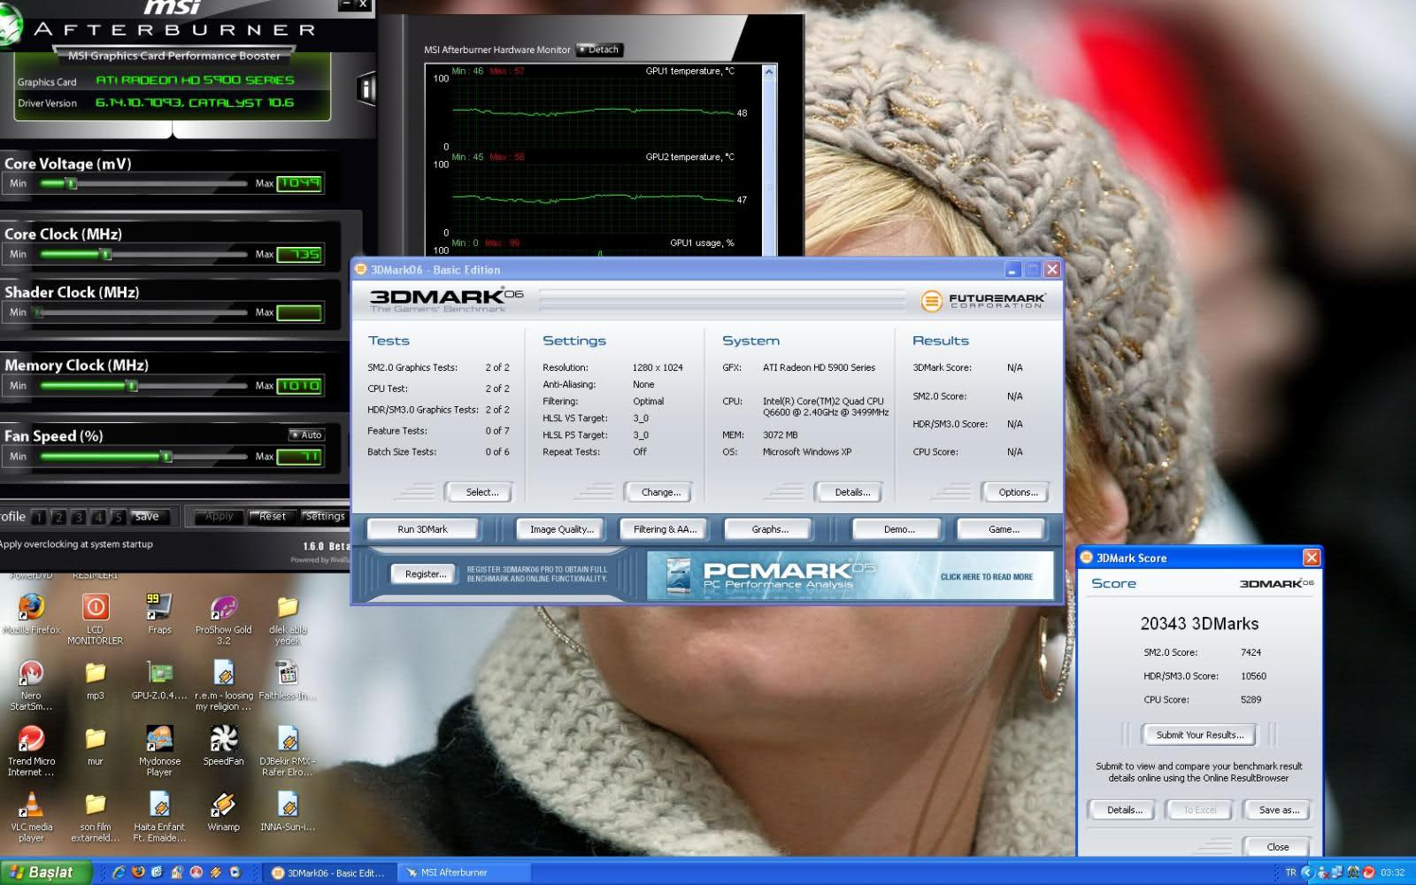The image size is (1416, 885).
Task: Launch the Fraps desktop shortcut
Action: (x=159, y=612)
